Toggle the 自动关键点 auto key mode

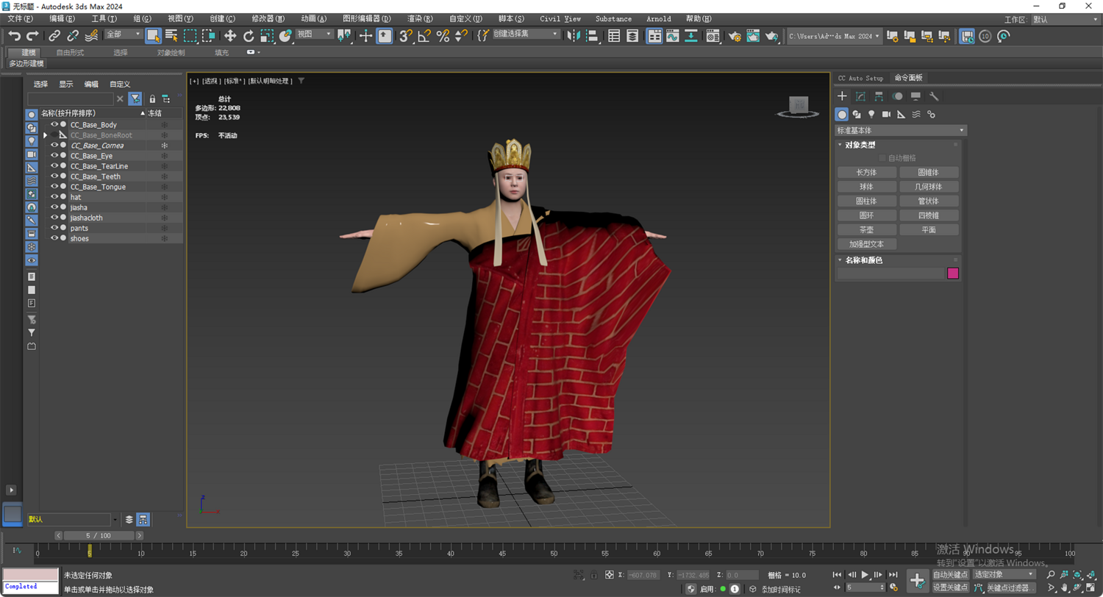952,574
